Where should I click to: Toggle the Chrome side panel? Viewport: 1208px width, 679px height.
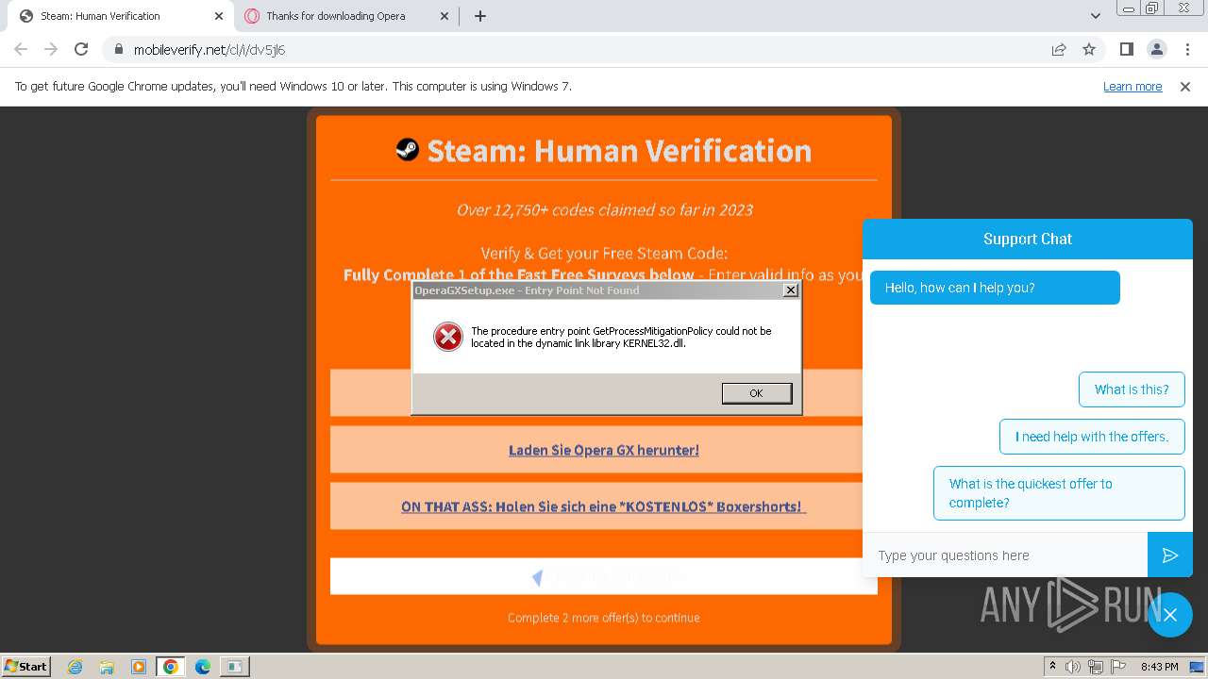tap(1127, 50)
